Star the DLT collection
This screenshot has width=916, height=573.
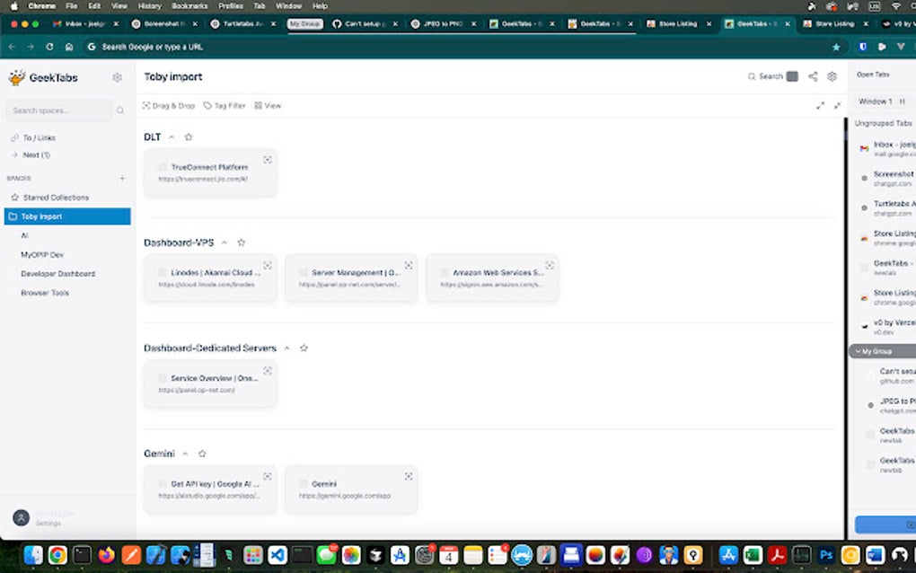pos(189,137)
